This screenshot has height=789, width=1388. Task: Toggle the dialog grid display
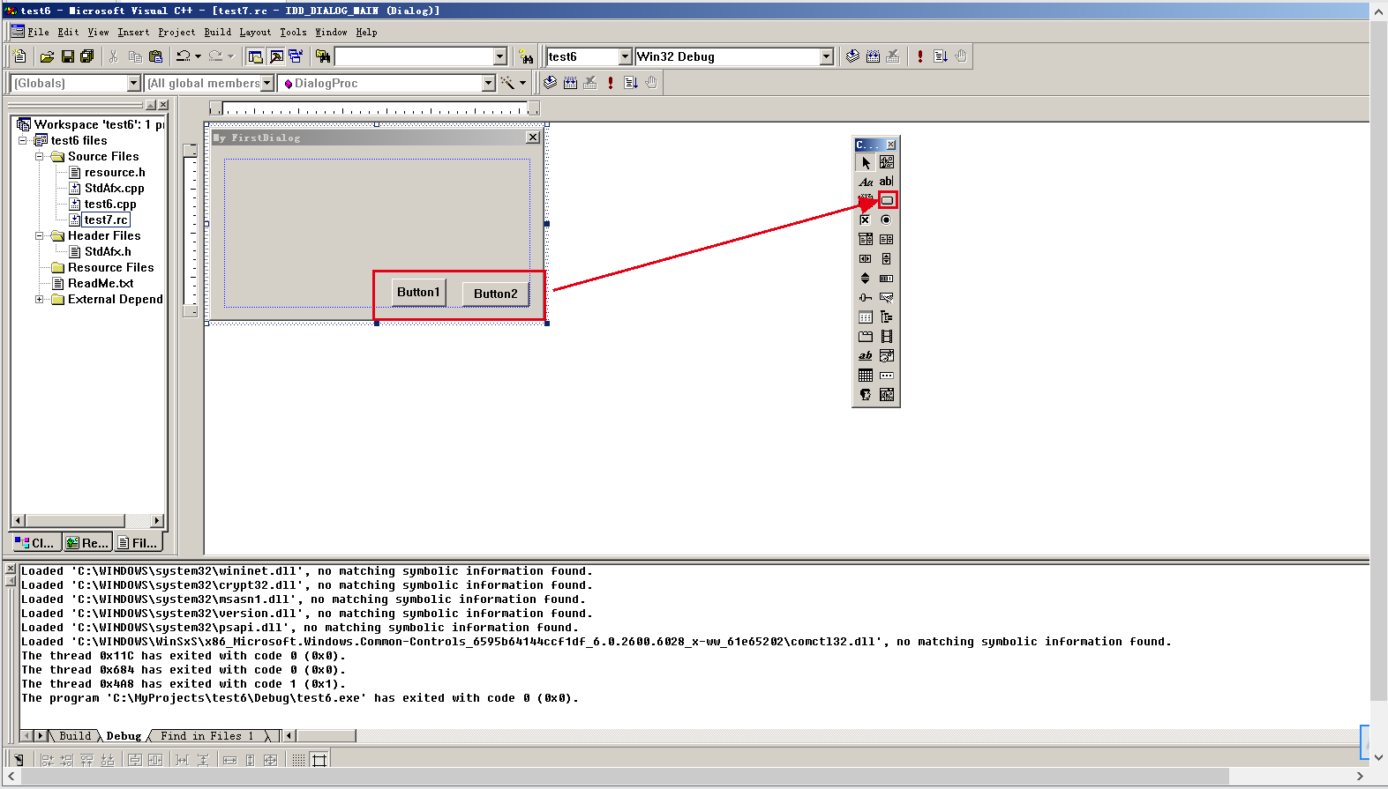[298, 760]
